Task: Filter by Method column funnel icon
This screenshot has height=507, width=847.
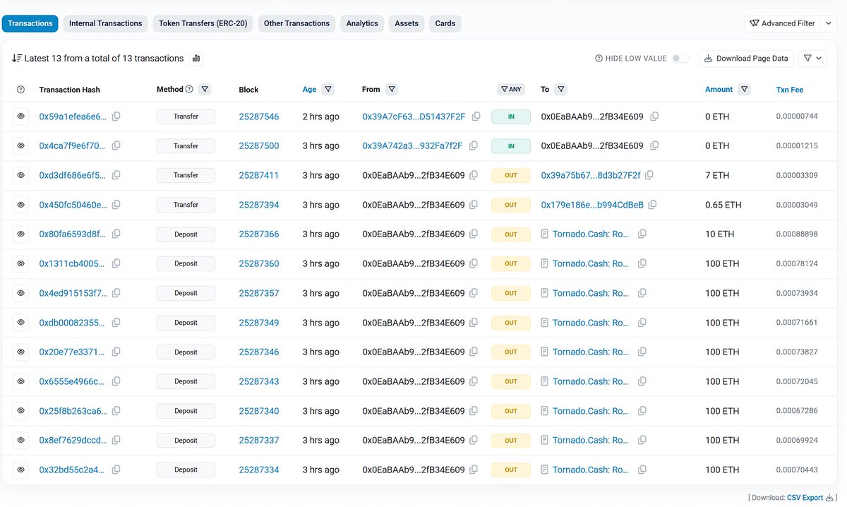Action: pyautogui.click(x=204, y=89)
